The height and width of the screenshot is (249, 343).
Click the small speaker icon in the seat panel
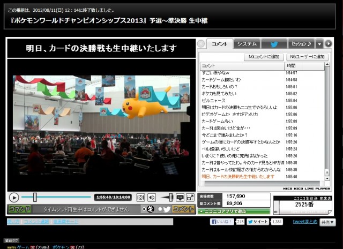[x=277, y=212]
